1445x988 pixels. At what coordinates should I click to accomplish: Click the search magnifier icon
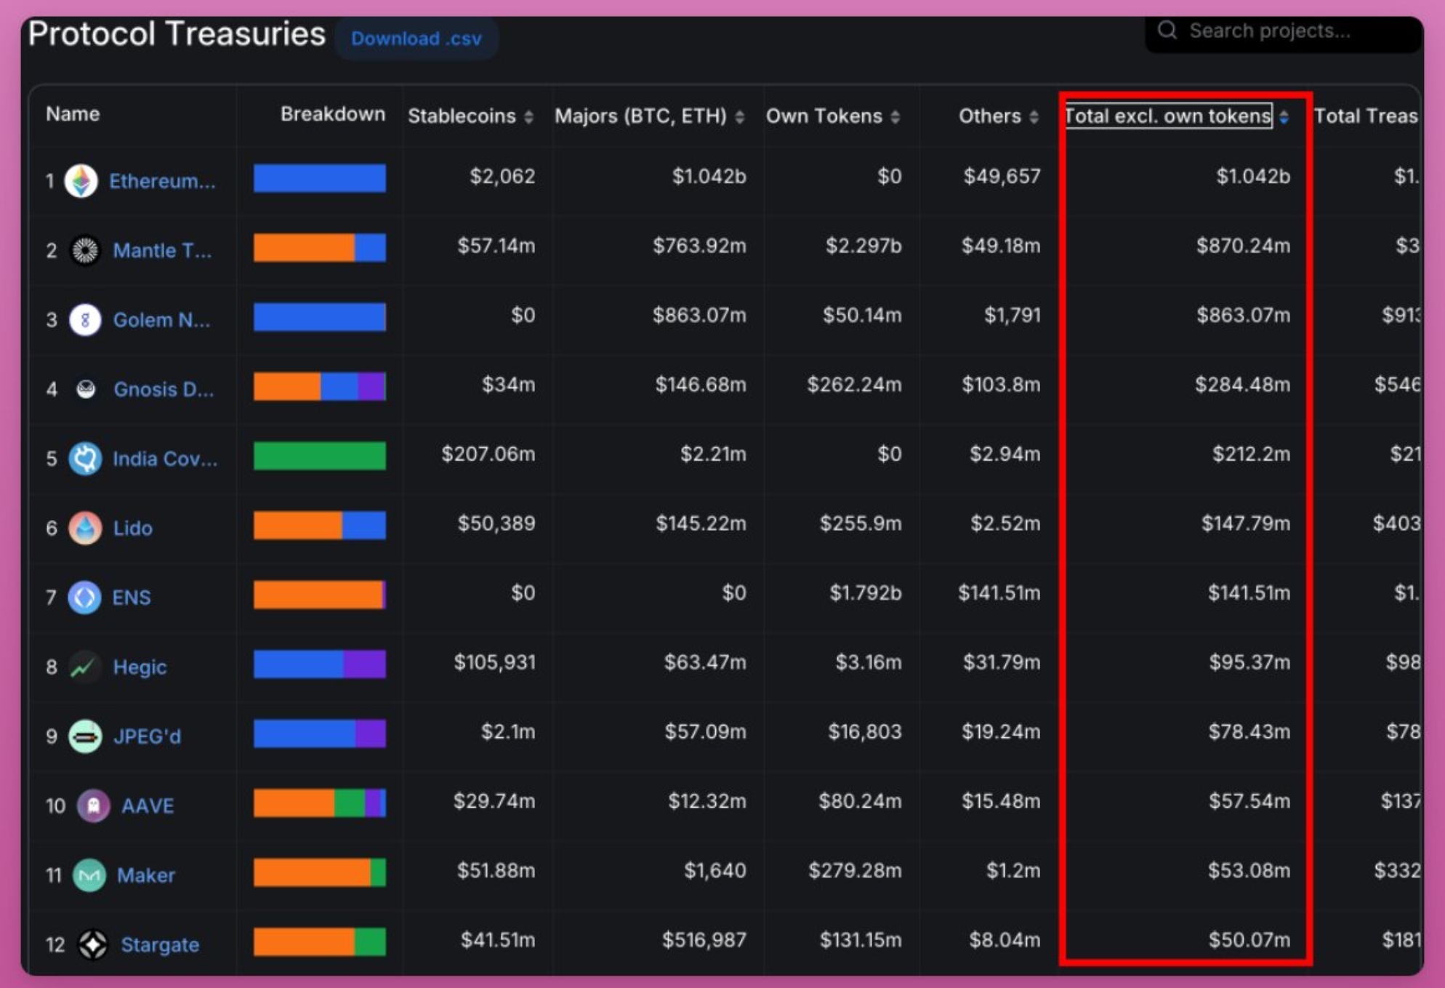click(1167, 31)
